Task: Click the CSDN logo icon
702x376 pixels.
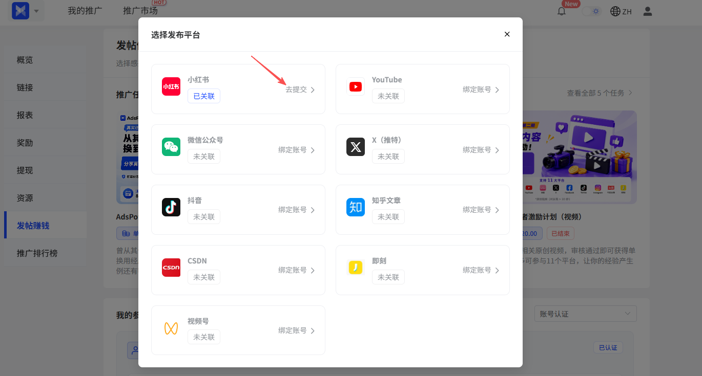Action: 171,268
